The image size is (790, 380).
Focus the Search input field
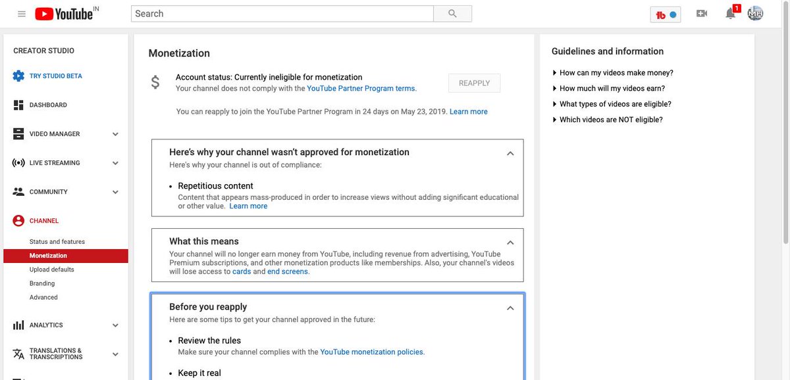(282, 14)
